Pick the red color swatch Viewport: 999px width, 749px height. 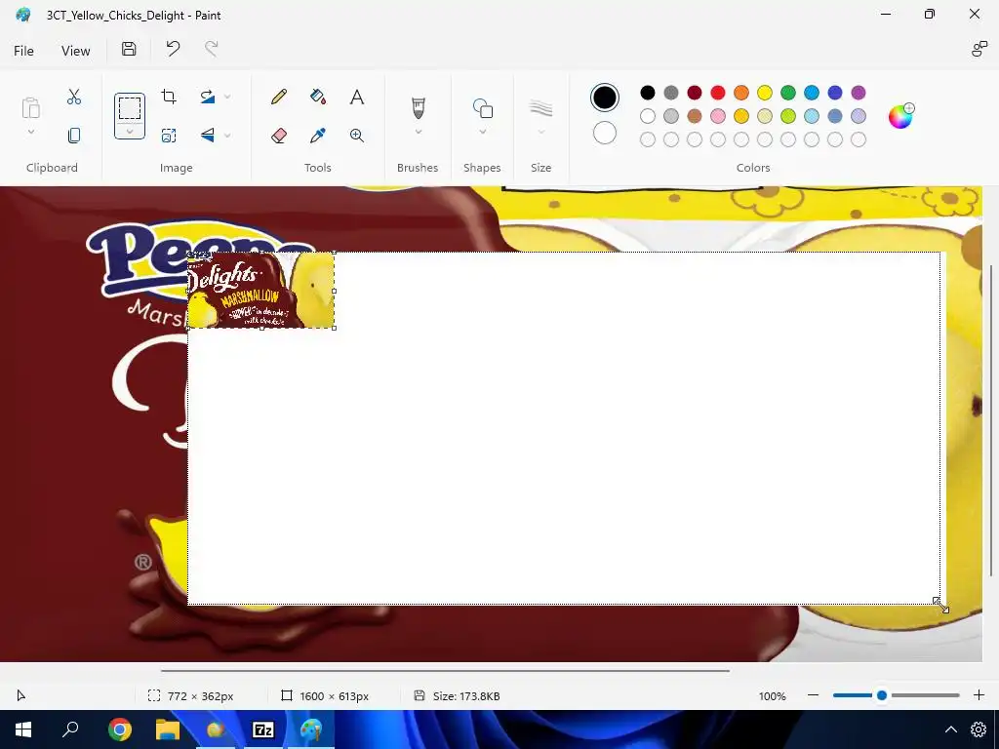click(717, 93)
